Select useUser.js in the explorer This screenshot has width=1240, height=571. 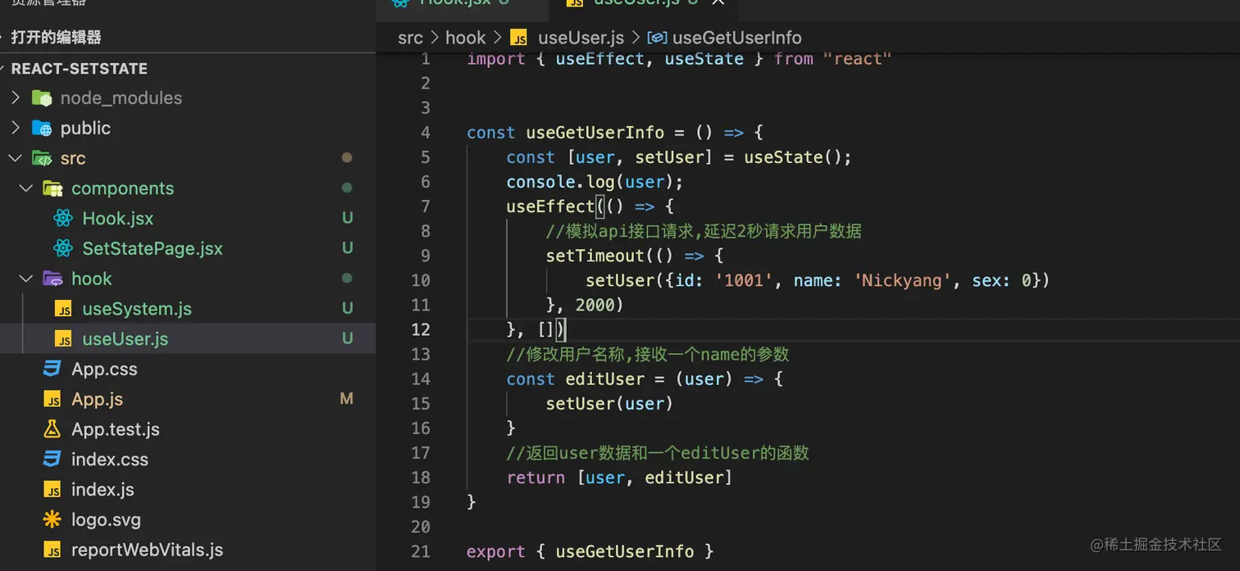125,339
